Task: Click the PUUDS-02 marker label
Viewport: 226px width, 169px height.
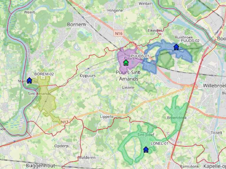Action: point(190,41)
